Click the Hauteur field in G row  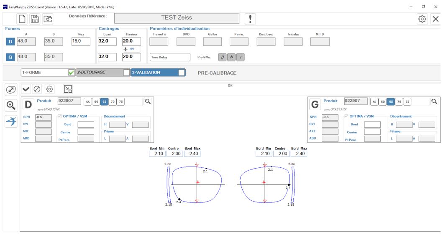coord(131,57)
